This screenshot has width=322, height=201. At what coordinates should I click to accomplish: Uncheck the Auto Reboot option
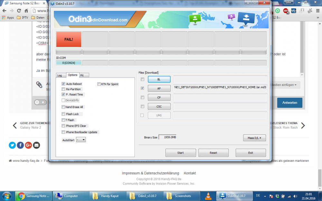pyautogui.click(x=63, y=84)
